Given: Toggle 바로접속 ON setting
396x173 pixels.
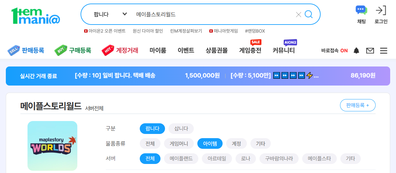Looking at the screenshot, I should pos(335,51).
